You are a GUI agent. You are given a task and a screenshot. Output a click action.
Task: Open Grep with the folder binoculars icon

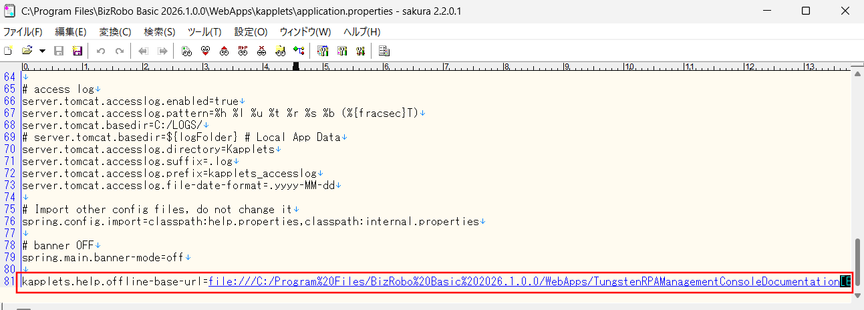click(281, 51)
